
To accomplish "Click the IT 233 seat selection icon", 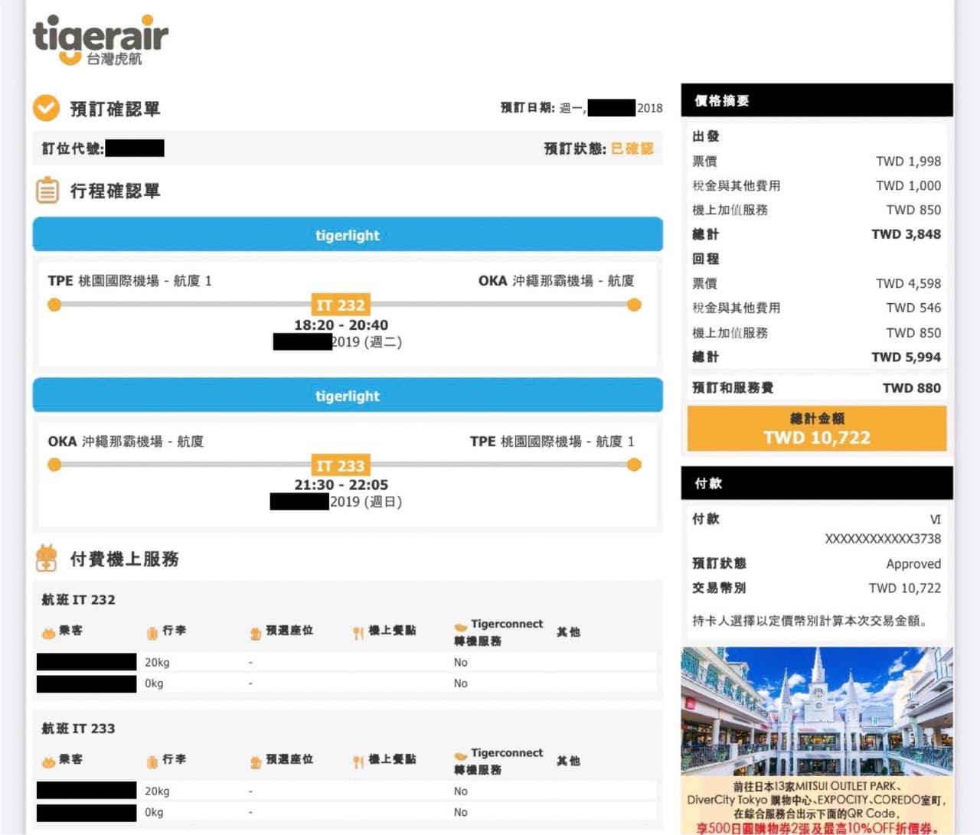I will pyautogui.click(x=256, y=762).
